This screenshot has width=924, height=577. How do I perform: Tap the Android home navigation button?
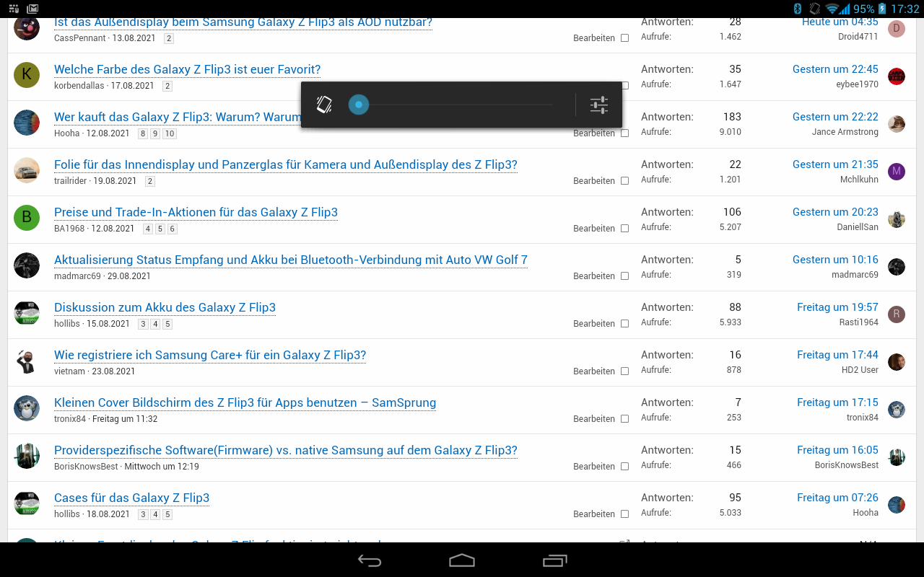click(x=462, y=560)
